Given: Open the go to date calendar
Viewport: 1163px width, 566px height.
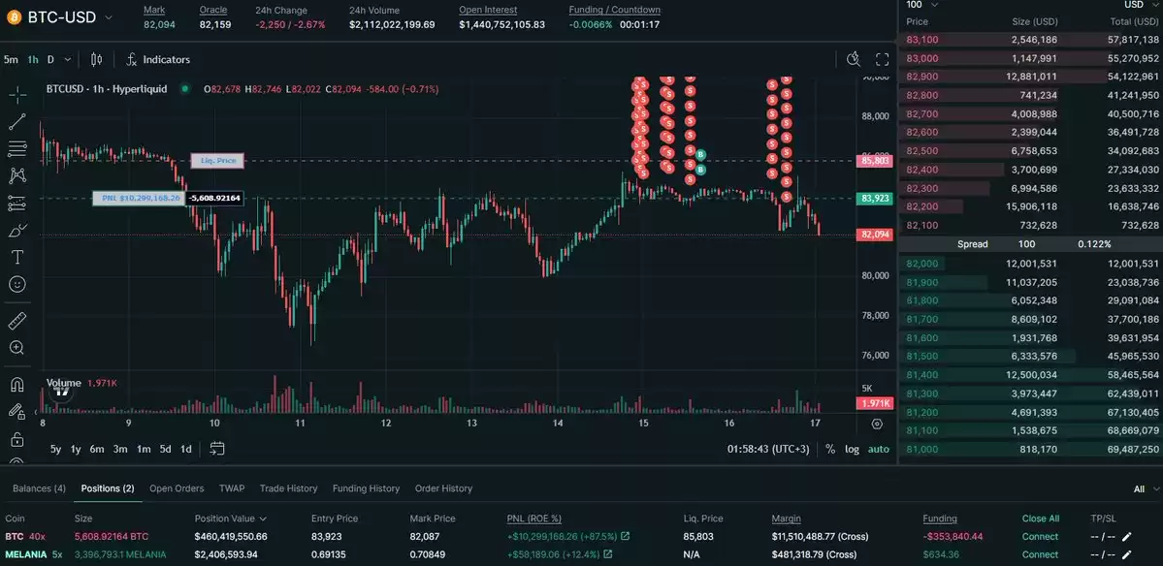Looking at the screenshot, I should coord(217,448).
